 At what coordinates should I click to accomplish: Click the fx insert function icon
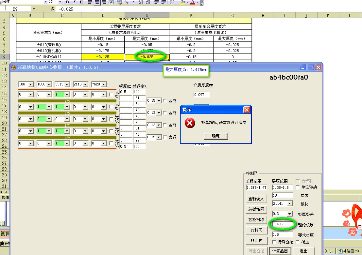(53, 9)
